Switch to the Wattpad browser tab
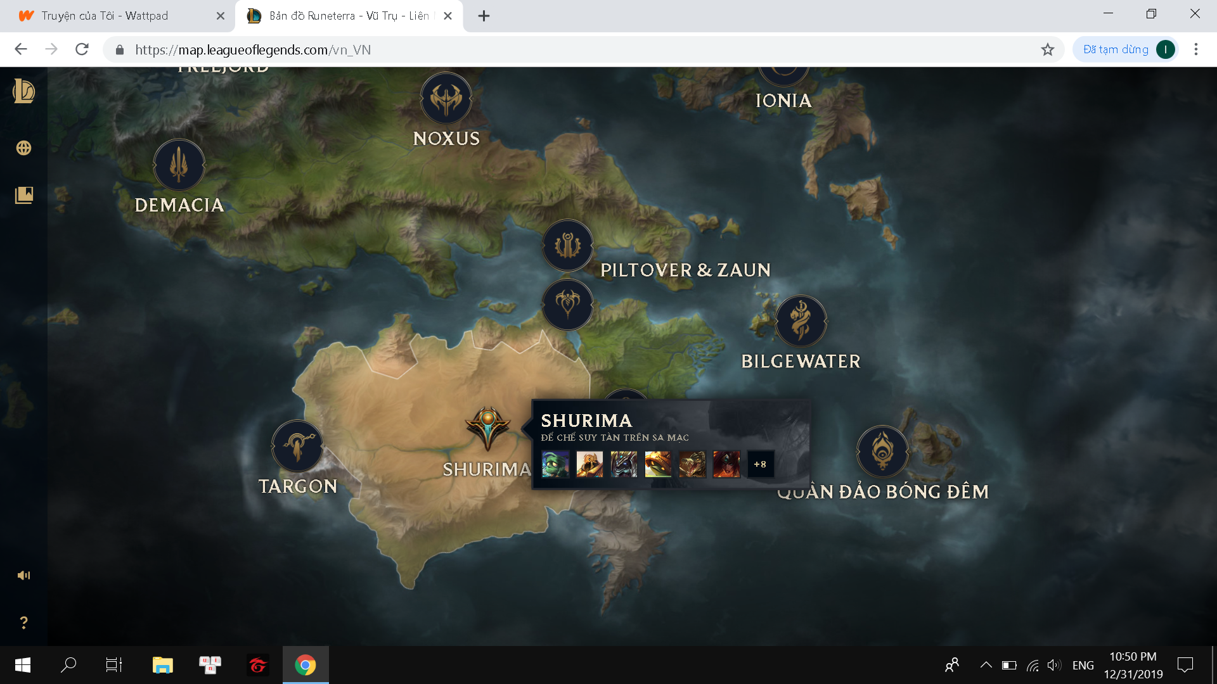 [117, 16]
